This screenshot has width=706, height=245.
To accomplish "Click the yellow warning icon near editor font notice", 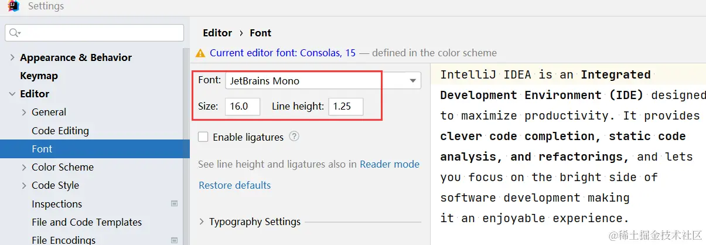I will (201, 53).
